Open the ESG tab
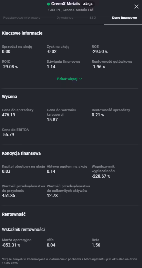Screen dimensions: 142x268 (93, 18)
